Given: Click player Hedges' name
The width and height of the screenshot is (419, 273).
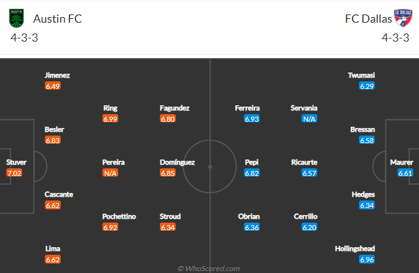Looking at the screenshot, I should coord(363,195).
